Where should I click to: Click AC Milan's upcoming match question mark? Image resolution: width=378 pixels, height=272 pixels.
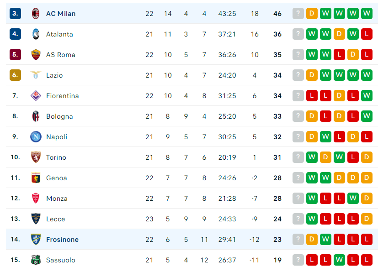(x=298, y=14)
